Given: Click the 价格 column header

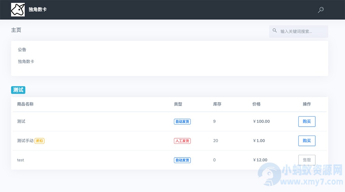Looking at the screenshot, I should pyautogui.click(x=256, y=104).
